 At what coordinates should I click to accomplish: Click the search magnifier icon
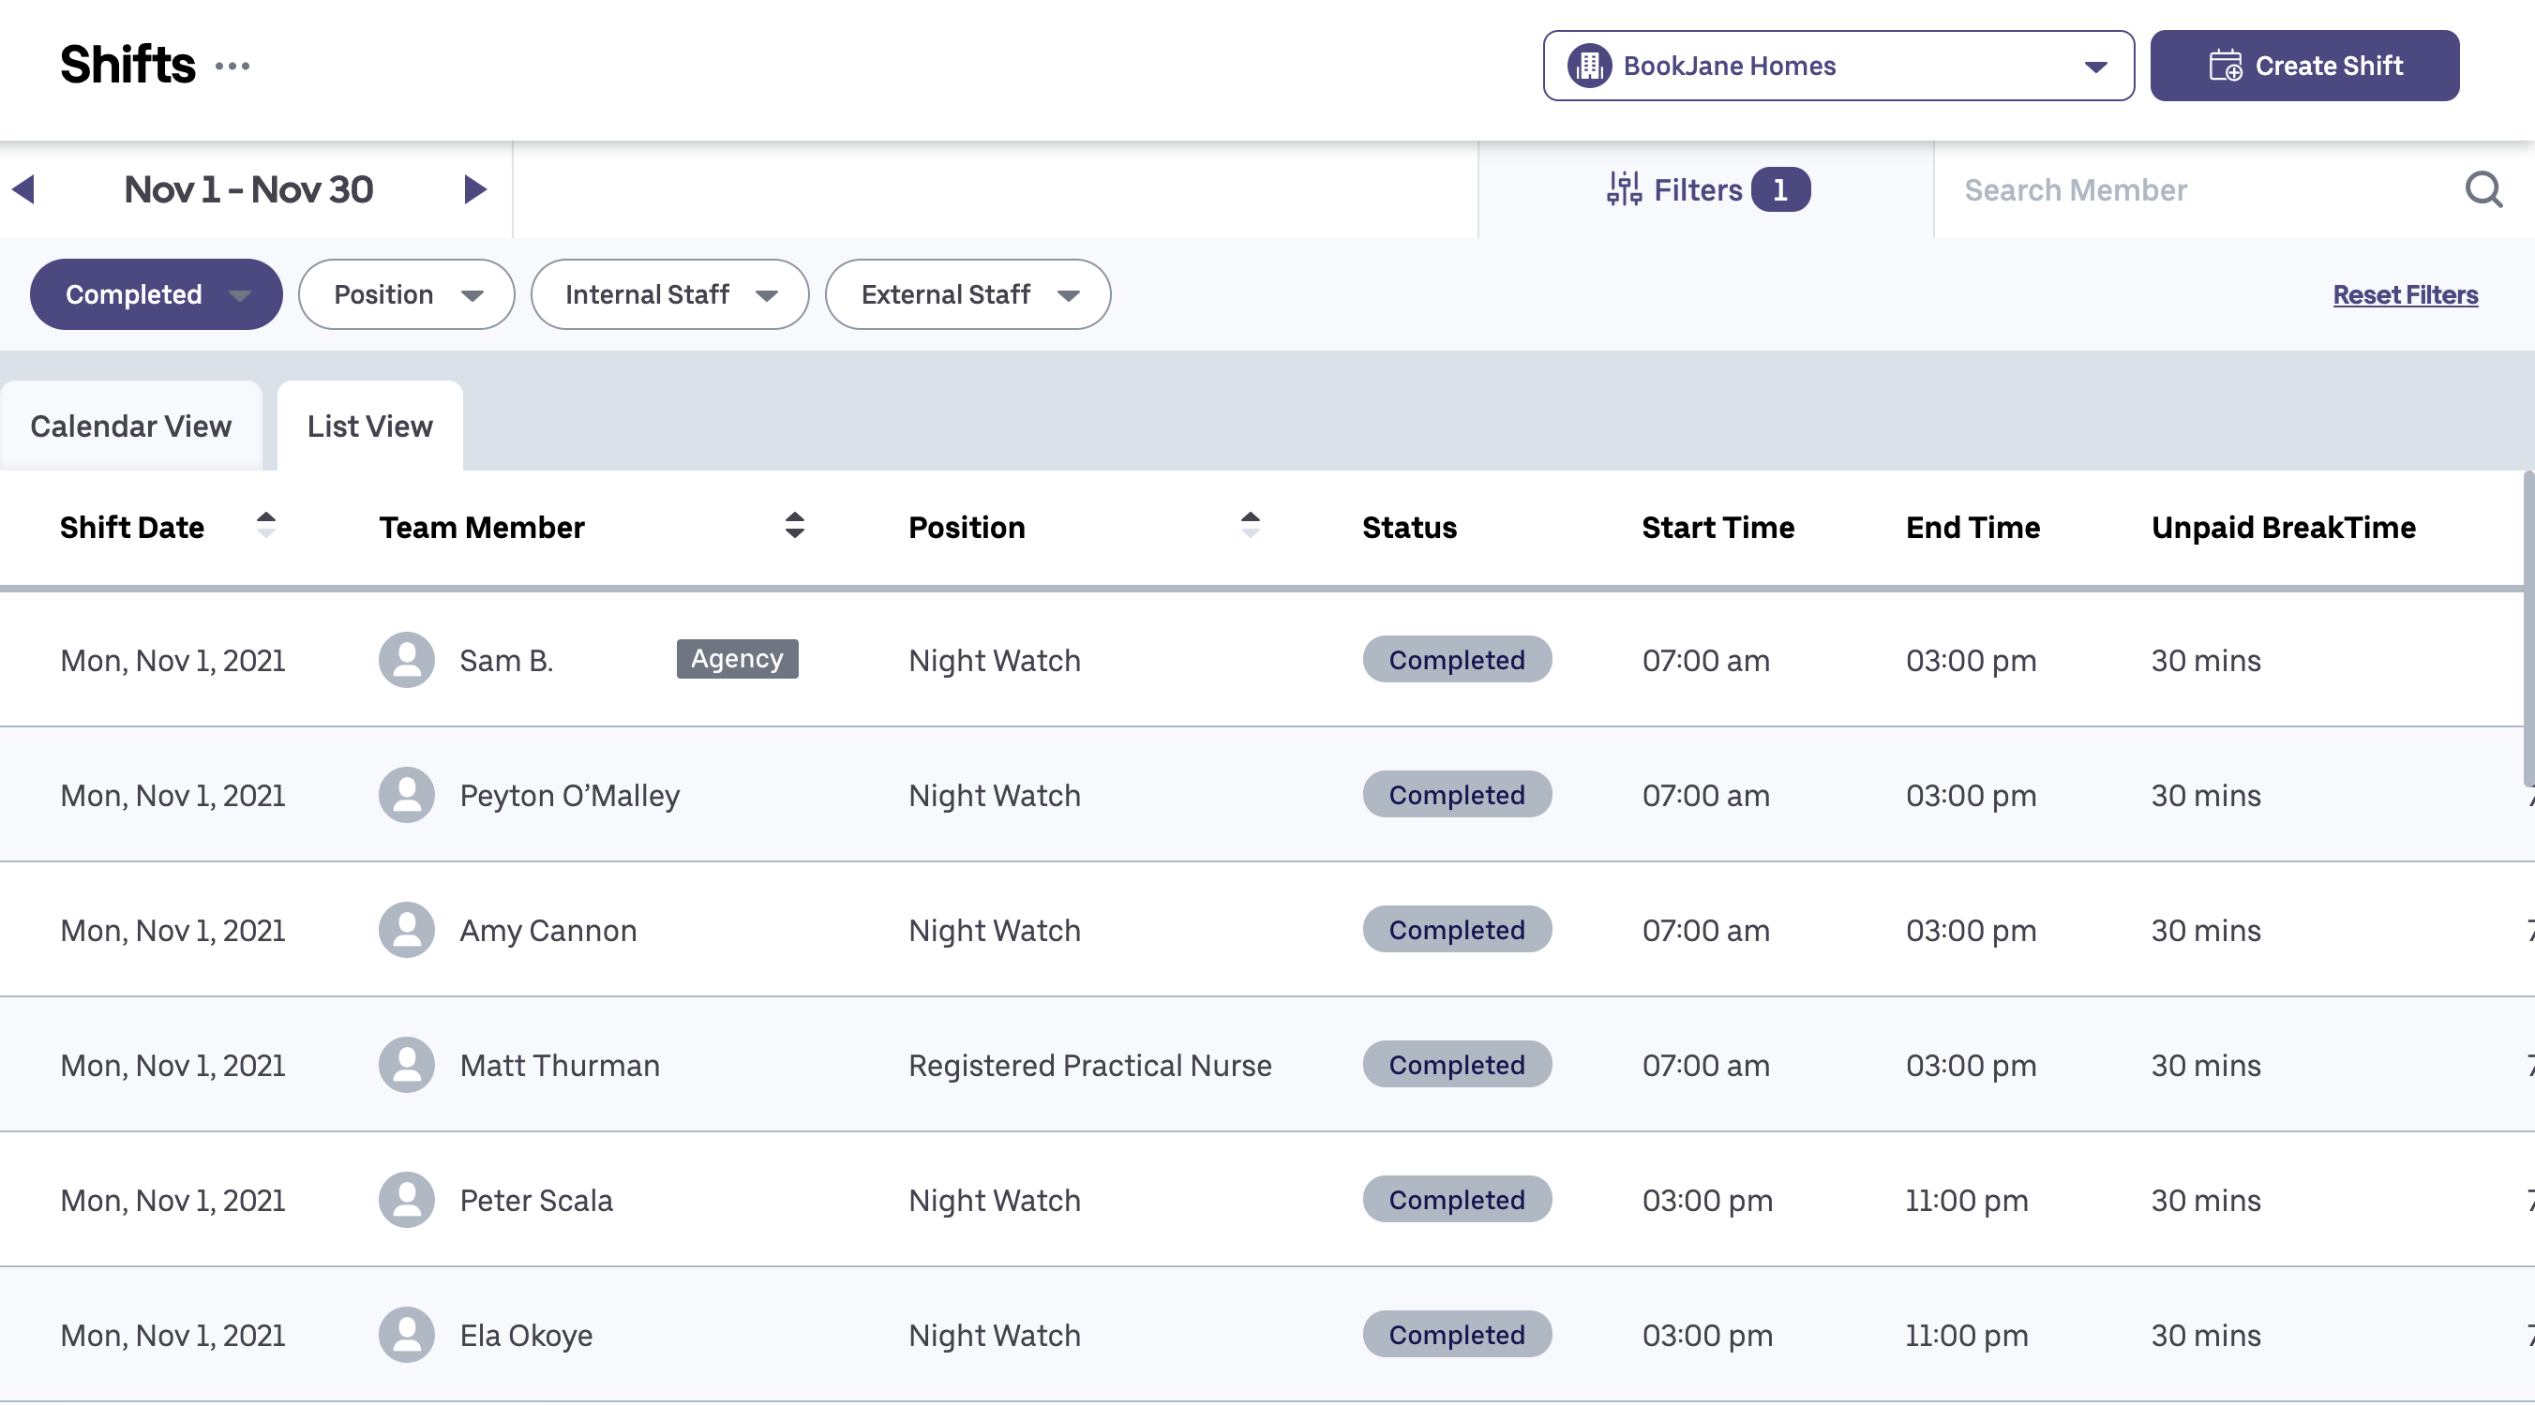(x=2482, y=189)
